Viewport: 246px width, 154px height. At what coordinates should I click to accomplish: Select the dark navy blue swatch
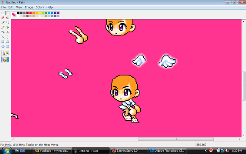click(55, 13)
